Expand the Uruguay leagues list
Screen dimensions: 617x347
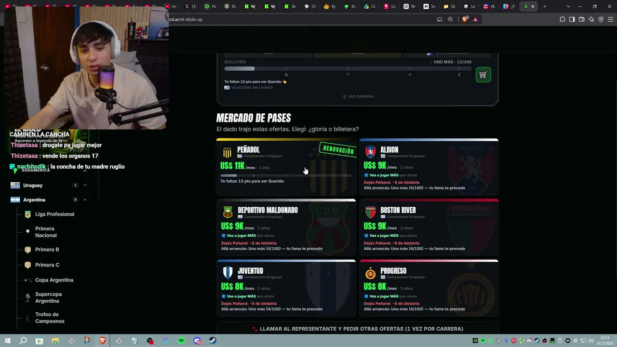pos(85,185)
